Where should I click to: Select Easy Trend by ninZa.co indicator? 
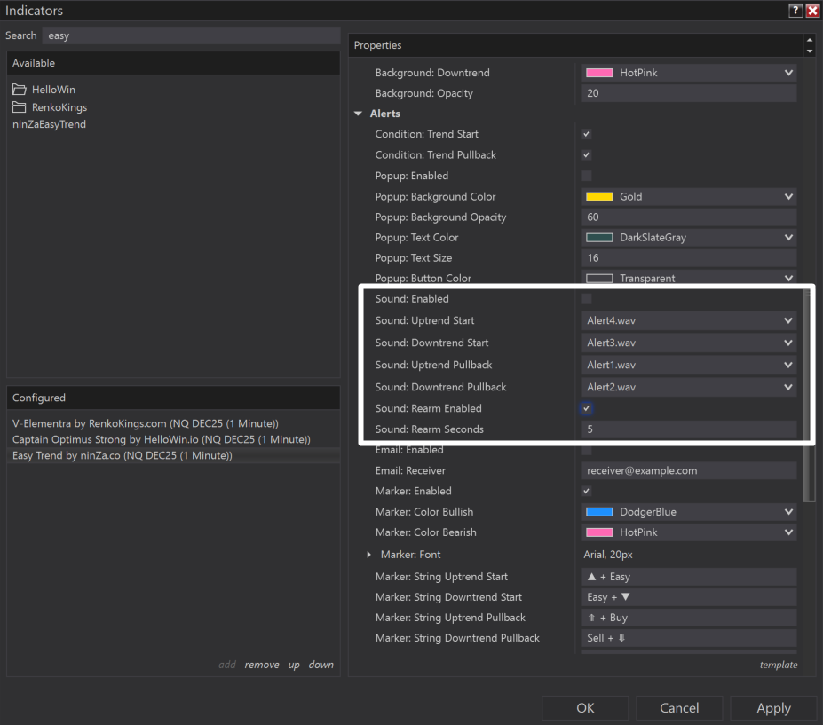(173, 455)
